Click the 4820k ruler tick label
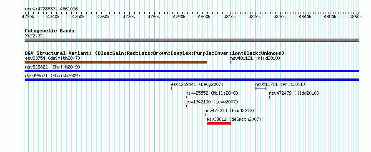 coord(255,17)
